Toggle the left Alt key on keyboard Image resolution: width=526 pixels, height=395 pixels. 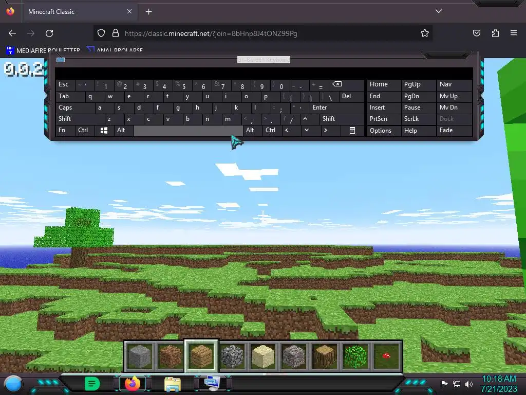123,130
